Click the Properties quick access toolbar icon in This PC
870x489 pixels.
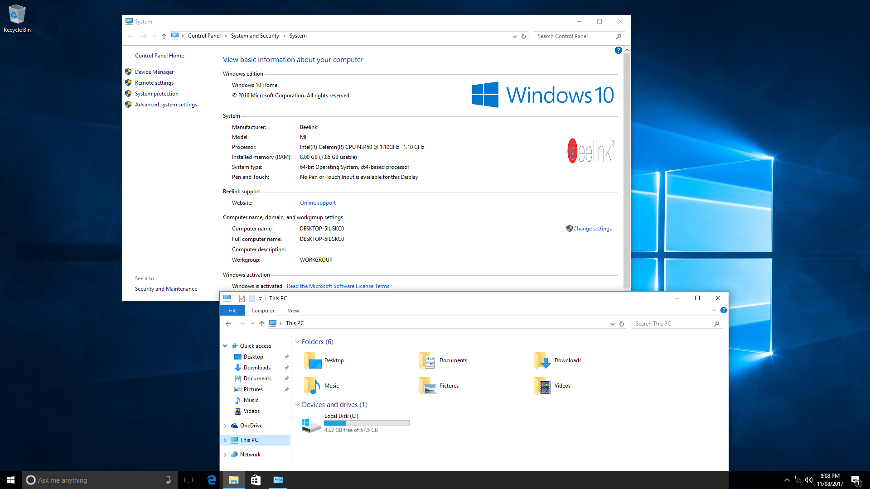242,298
